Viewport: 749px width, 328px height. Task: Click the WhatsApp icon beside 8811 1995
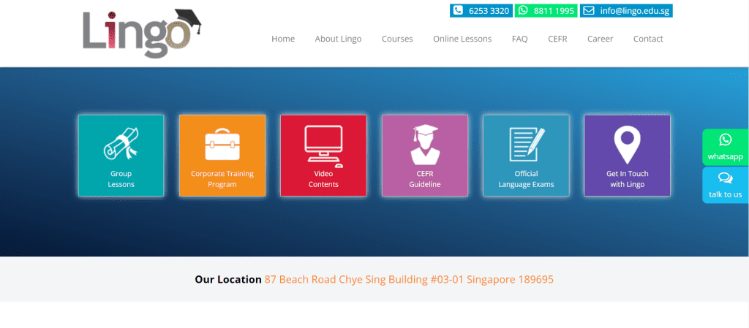[x=523, y=10]
